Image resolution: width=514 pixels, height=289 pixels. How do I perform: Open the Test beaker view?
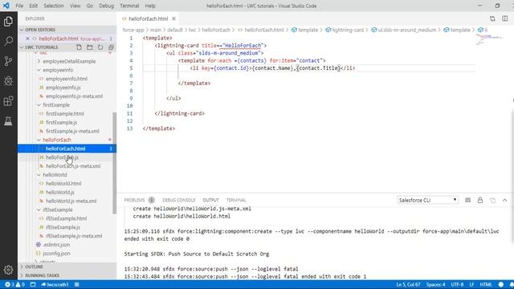(x=9, y=121)
